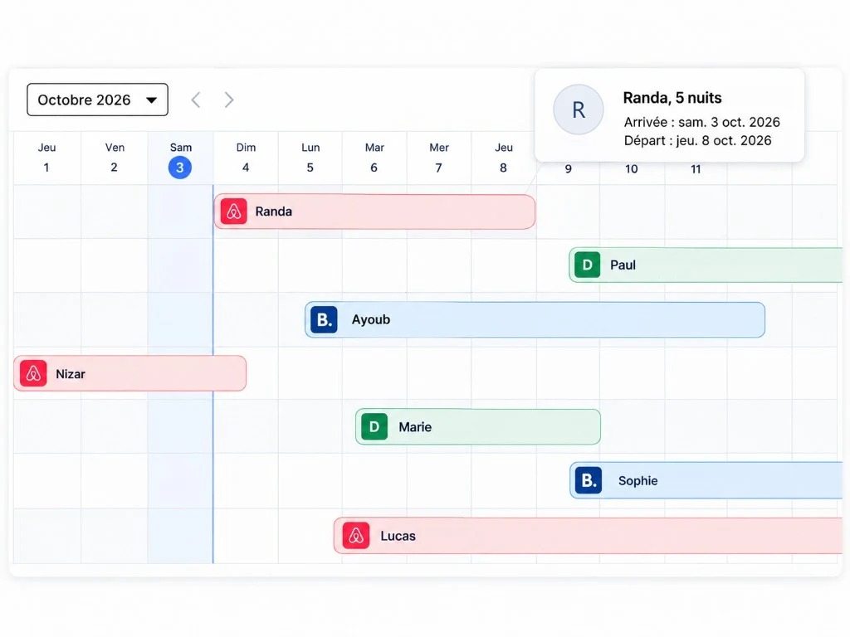This screenshot has width=850, height=637.
Task: Select Thursday 8 in the date header
Action: pyautogui.click(x=504, y=158)
